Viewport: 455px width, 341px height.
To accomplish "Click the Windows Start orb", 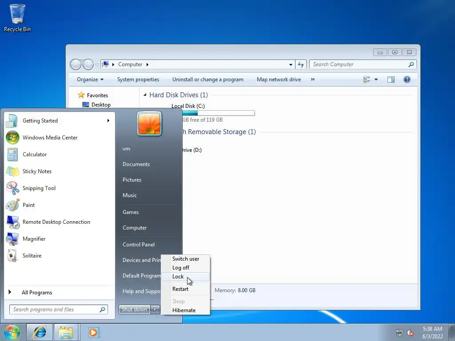I will [12, 332].
